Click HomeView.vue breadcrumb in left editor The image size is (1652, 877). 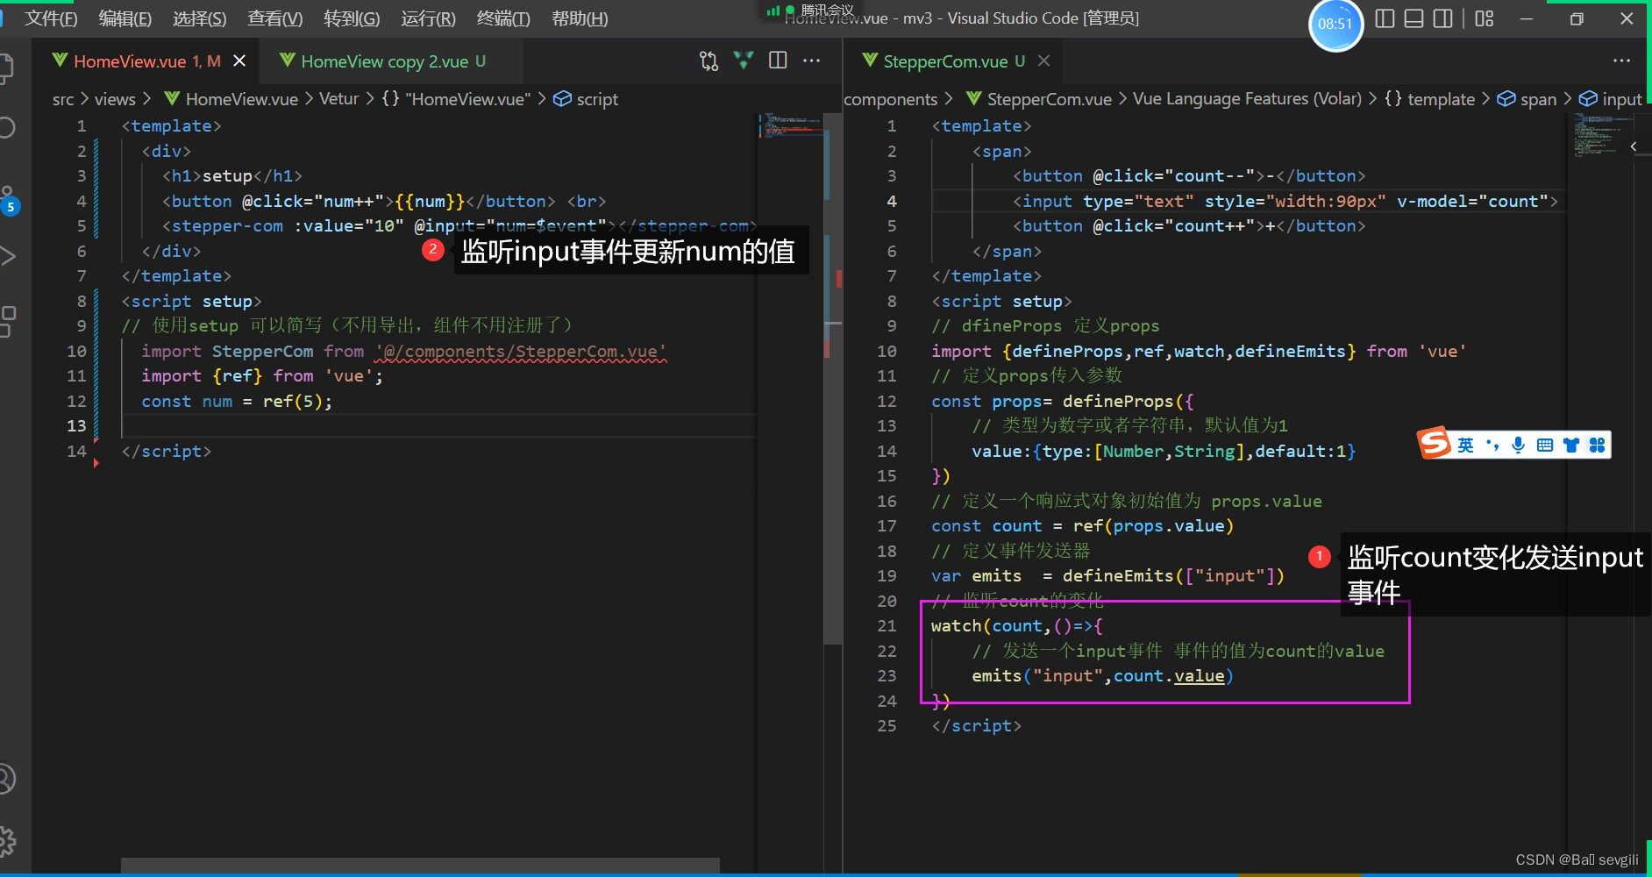[x=231, y=99]
